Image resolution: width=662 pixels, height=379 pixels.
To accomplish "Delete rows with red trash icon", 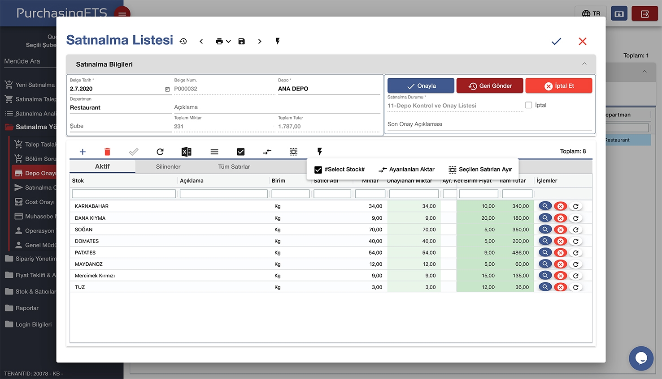I will coord(107,152).
